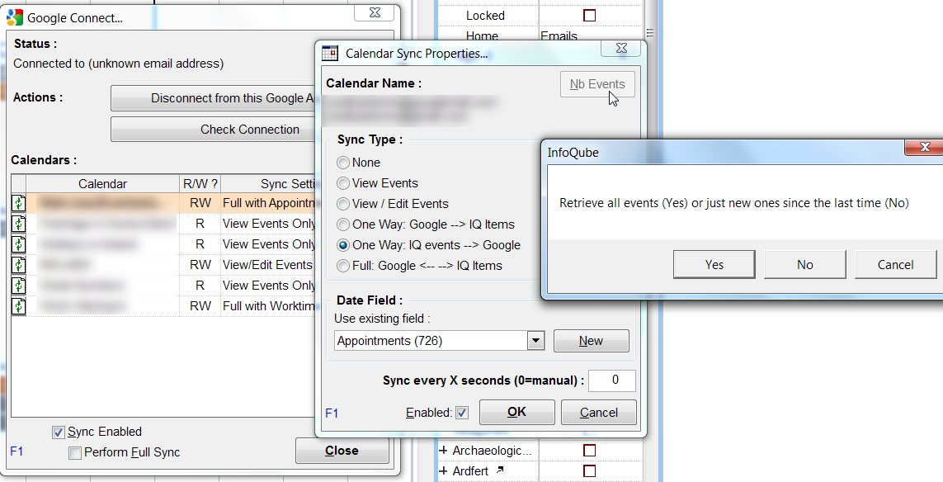Screen dimensions: 943x482
Task: Click the Locked row label
Action: (485, 16)
